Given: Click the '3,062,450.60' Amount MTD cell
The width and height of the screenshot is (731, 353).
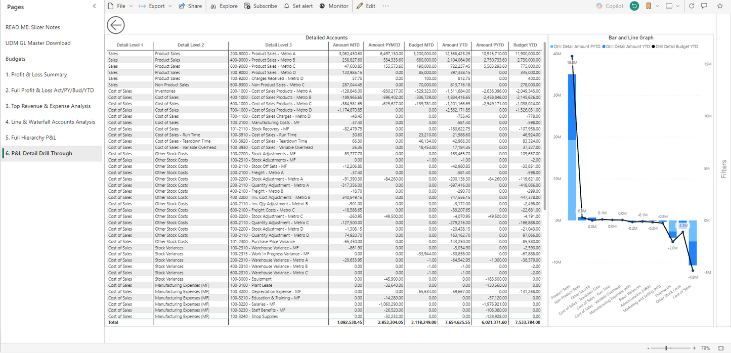Looking at the screenshot, I should (x=347, y=53).
